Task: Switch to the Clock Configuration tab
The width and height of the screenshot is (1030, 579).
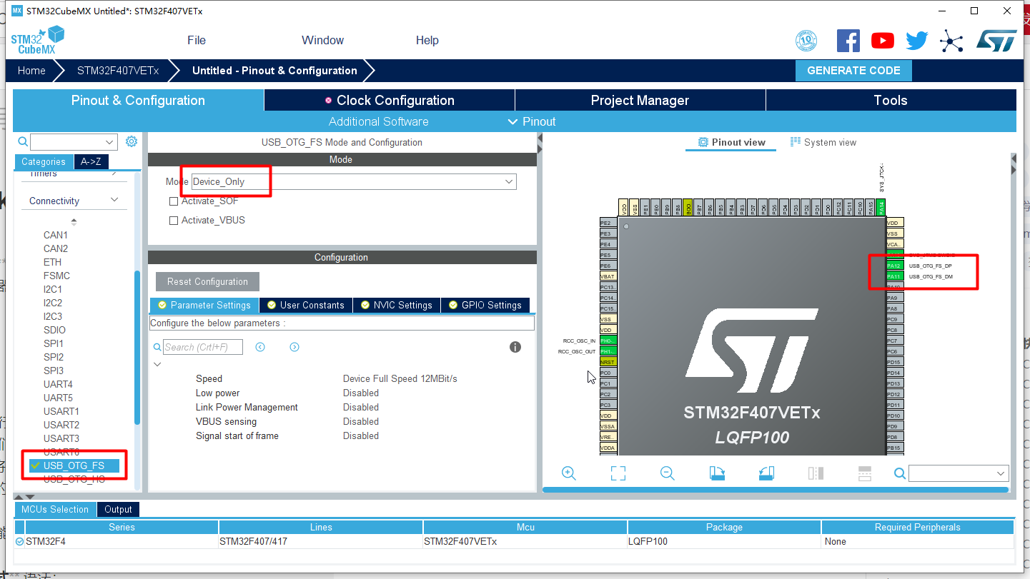Action: pyautogui.click(x=390, y=100)
